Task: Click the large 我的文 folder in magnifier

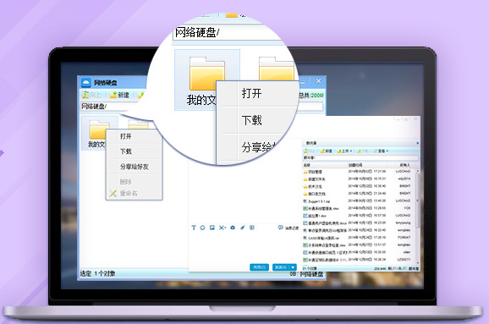Action: click(207, 80)
